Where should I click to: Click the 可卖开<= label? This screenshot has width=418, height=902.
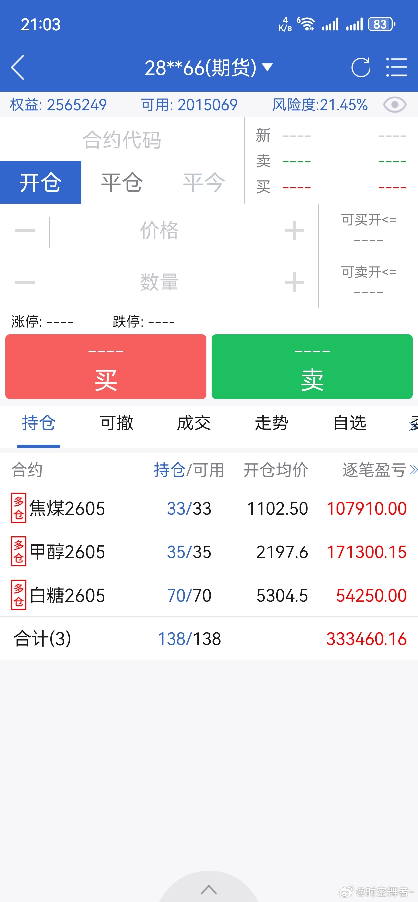coord(369,272)
